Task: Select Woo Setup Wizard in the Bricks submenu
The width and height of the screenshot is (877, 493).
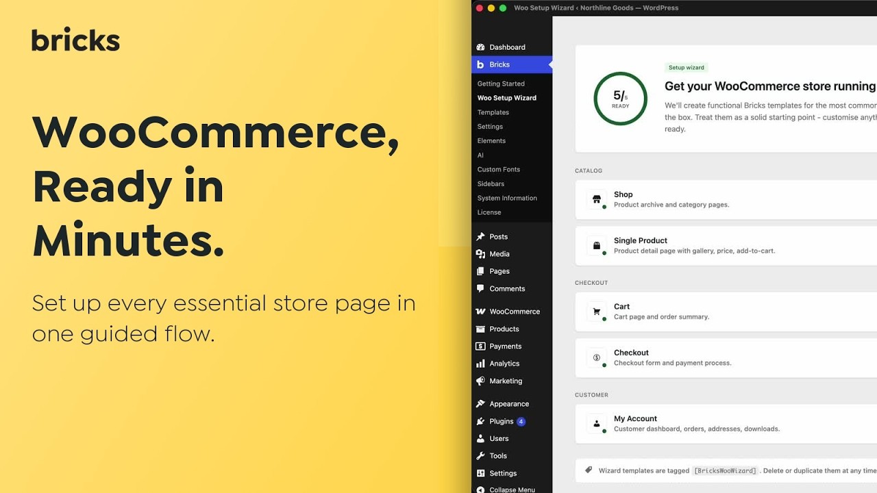Action: tap(507, 98)
